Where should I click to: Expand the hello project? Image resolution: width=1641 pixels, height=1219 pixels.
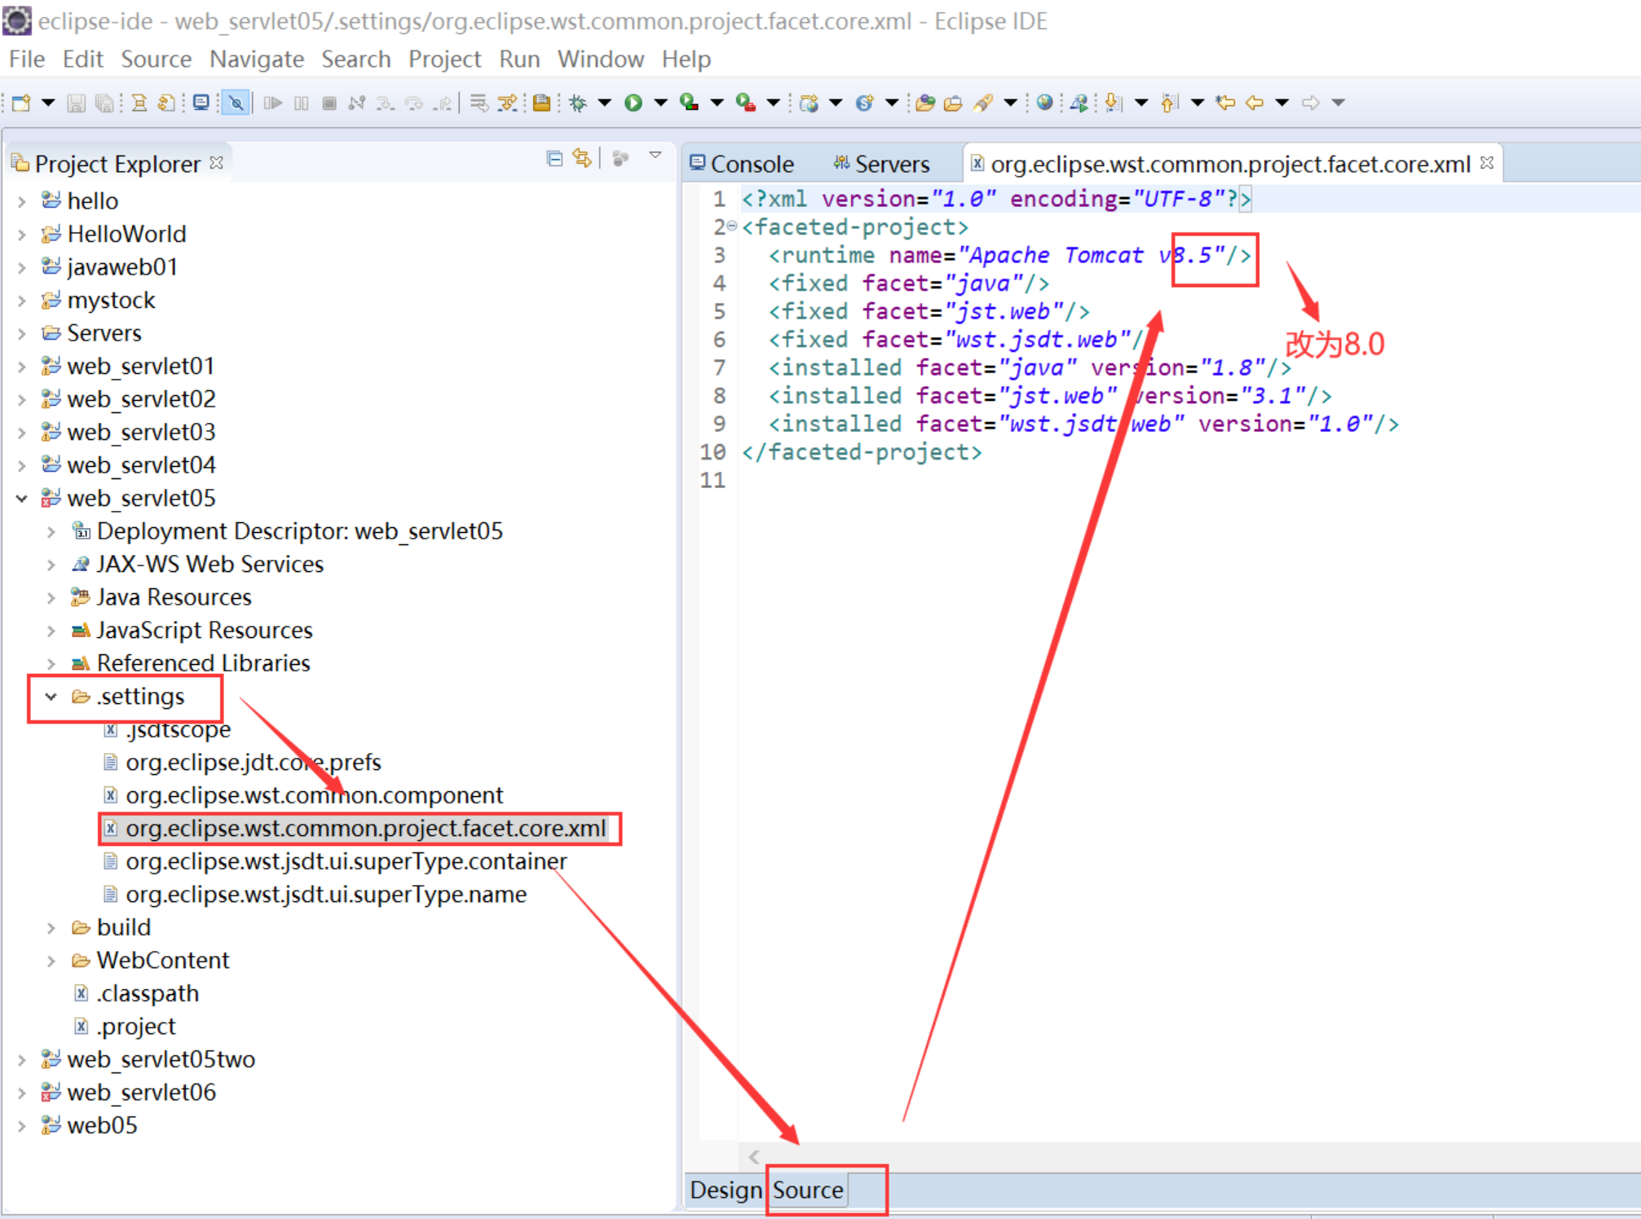22,201
